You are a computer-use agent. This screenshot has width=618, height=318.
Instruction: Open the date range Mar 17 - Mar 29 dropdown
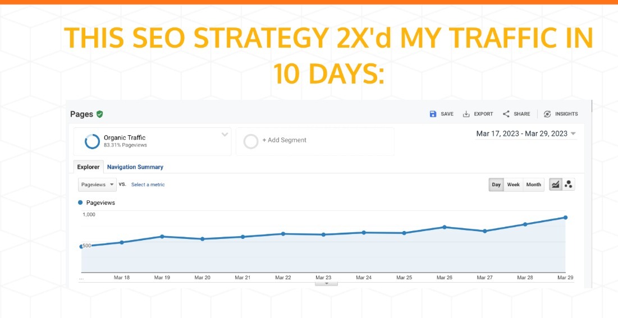[x=526, y=133]
